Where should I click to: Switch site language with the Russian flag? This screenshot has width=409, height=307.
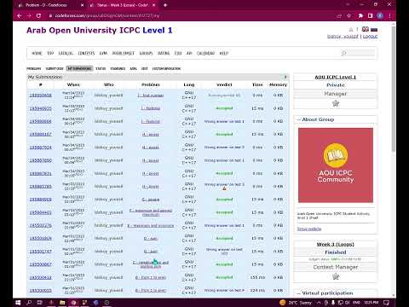coord(374,29)
